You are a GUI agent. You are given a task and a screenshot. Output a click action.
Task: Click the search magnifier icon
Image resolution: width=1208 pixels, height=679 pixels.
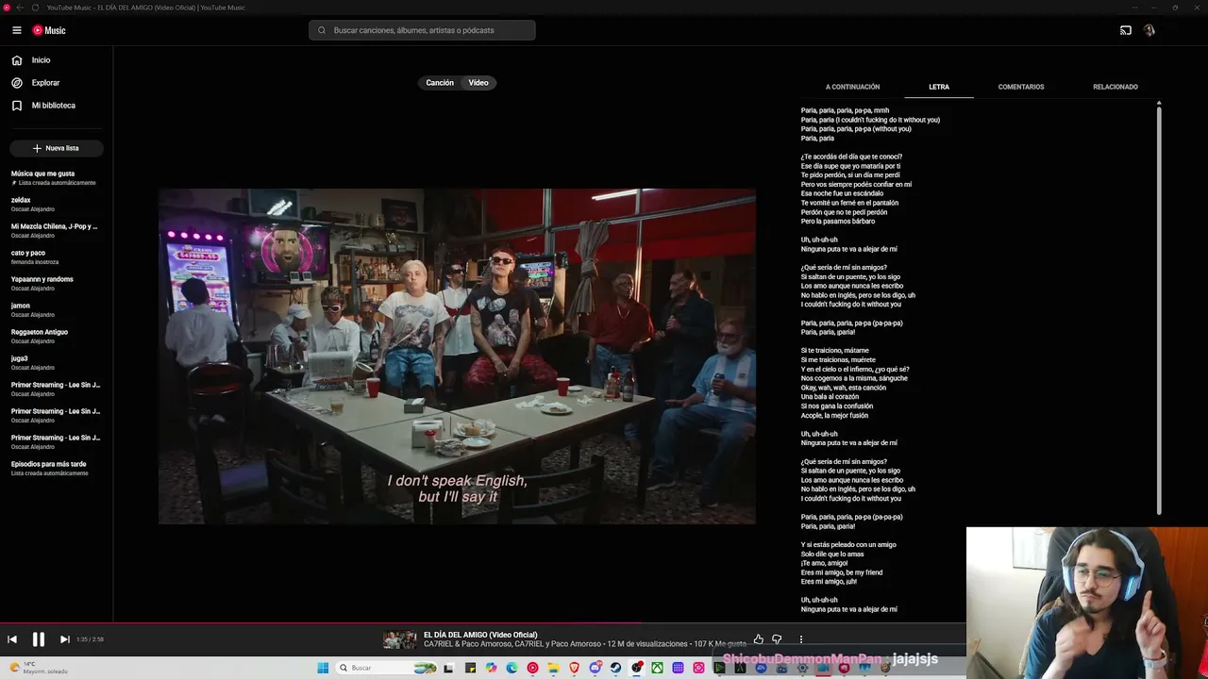[x=322, y=30]
